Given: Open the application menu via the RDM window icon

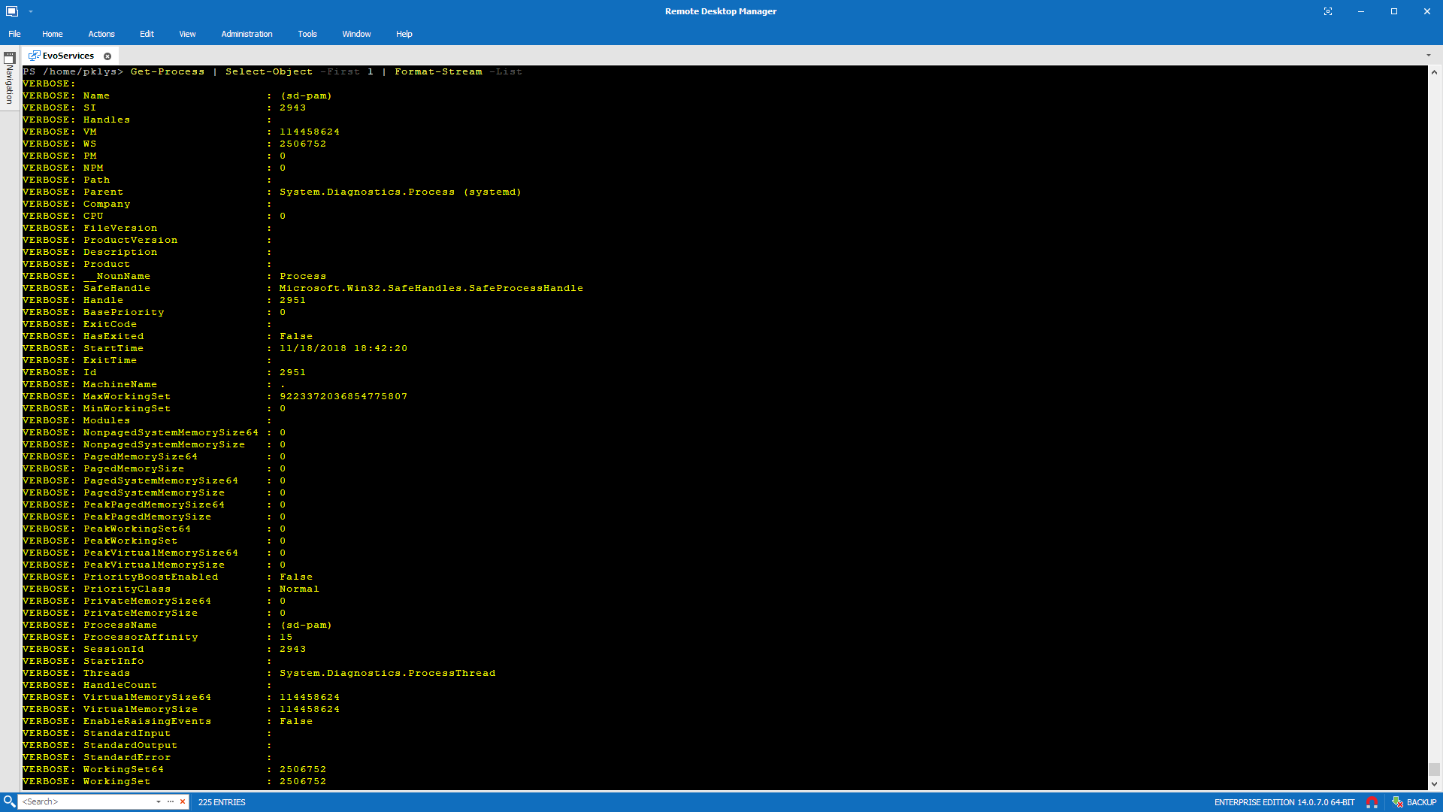Looking at the screenshot, I should click(x=11, y=11).
